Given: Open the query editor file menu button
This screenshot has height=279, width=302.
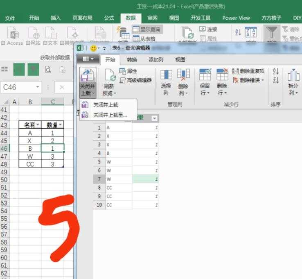Looking at the screenshot, I should coord(88,59).
